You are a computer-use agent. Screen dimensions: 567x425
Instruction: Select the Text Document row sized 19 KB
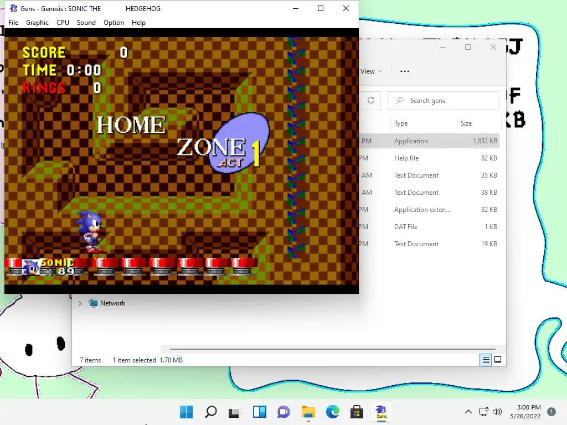429,244
